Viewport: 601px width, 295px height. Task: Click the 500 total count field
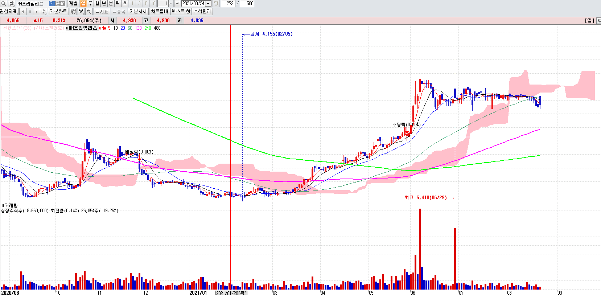point(247,4)
